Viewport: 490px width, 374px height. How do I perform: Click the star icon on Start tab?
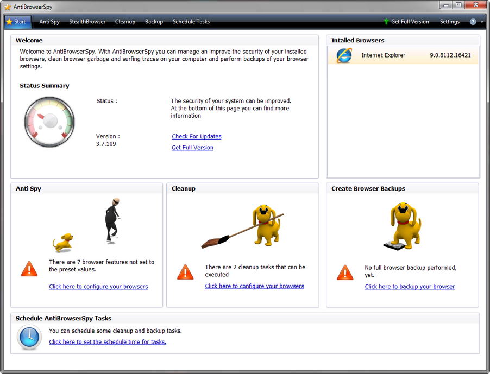(x=9, y=22)
